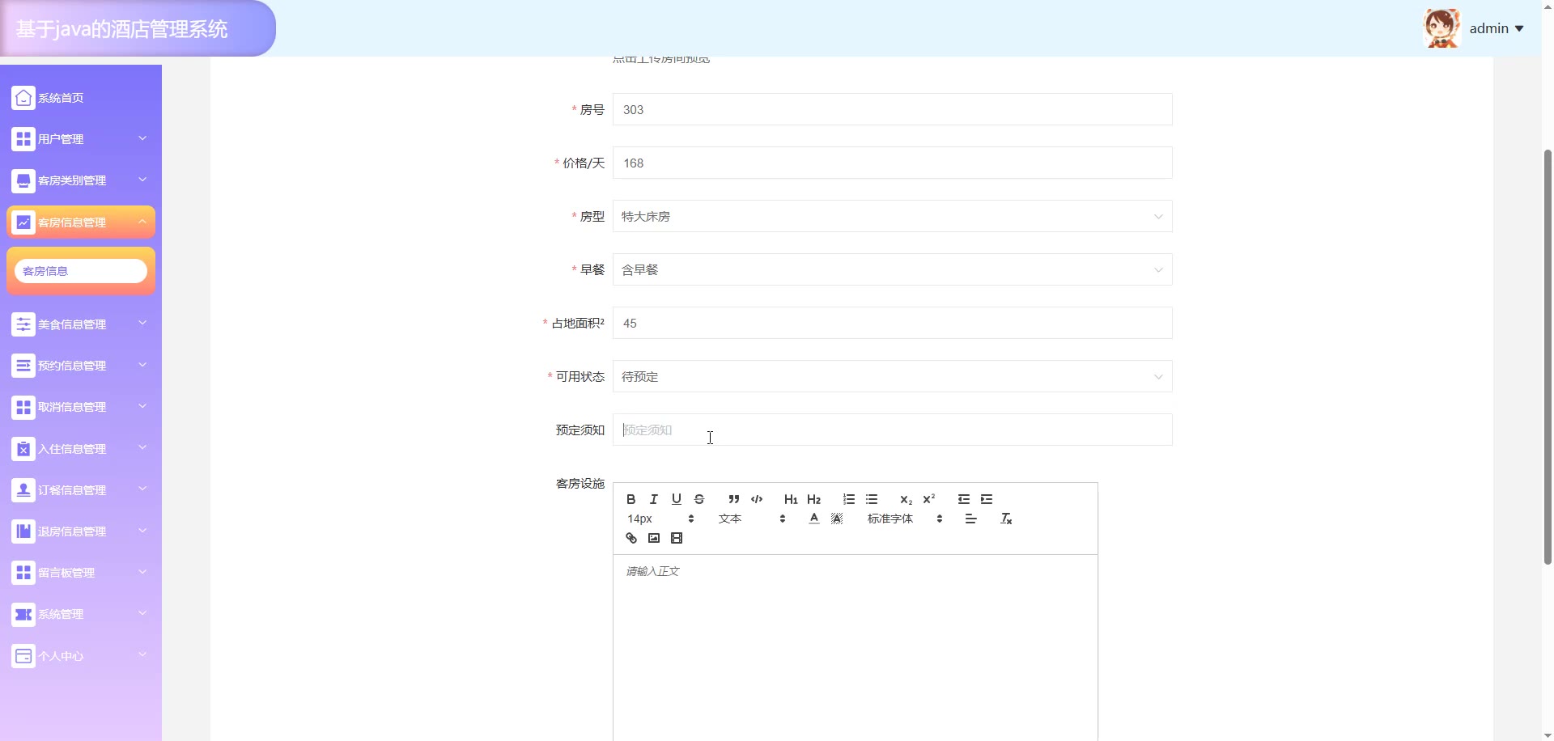This screenshot has width=1554, height=741.
Task: Open the text color picker
Action: coord(814,519)
